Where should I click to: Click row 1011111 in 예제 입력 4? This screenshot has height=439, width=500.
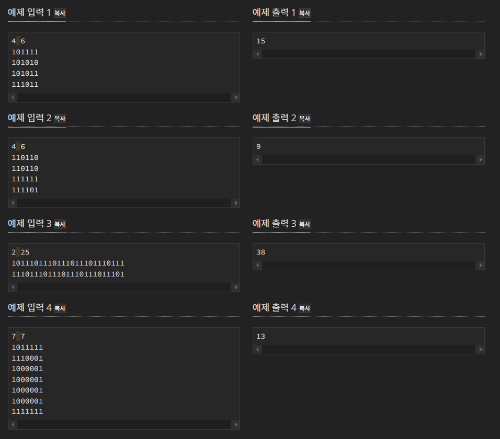point(27,347)
